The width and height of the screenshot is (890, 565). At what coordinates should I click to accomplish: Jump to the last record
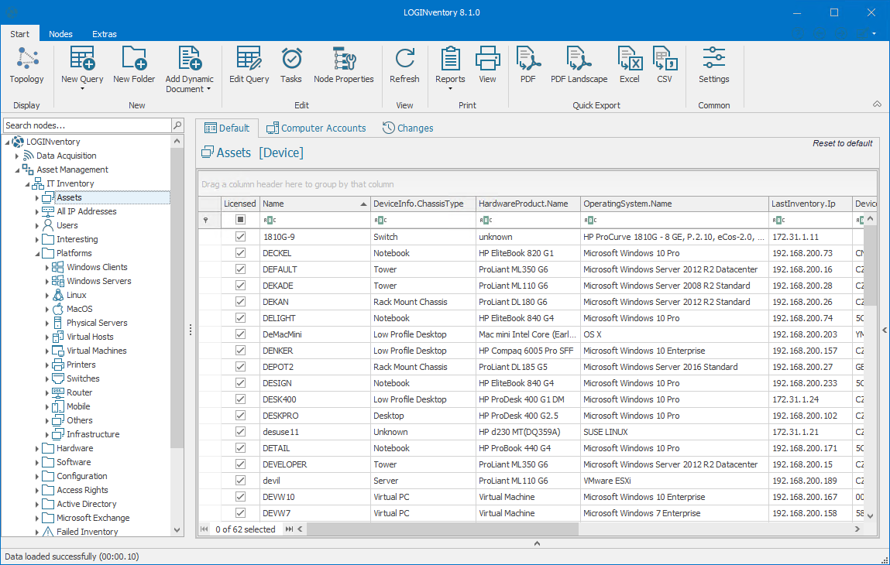[290, 529]
